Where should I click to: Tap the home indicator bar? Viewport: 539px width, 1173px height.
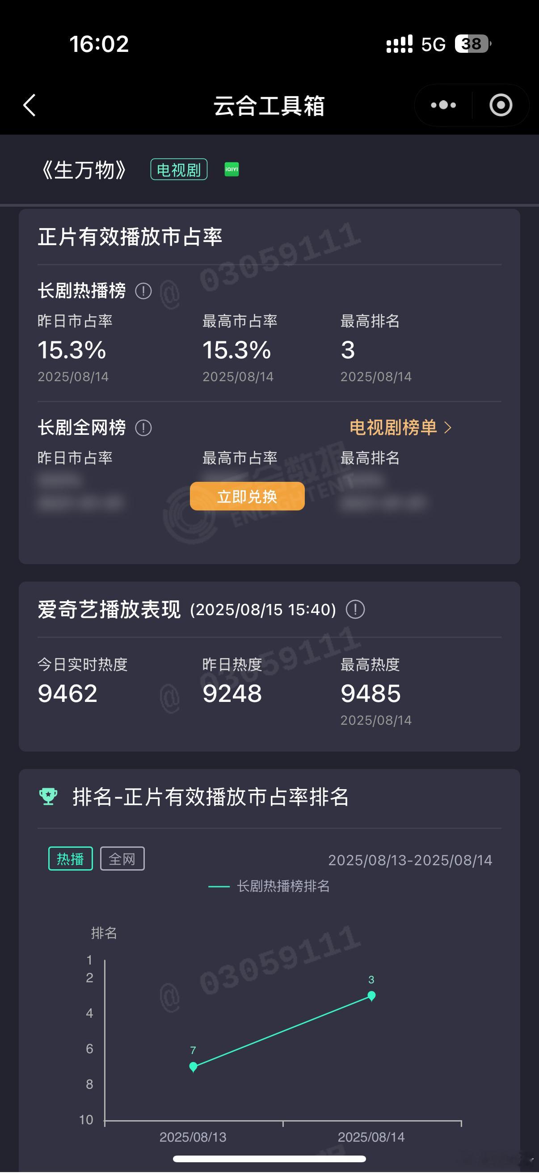point(269,1158)
